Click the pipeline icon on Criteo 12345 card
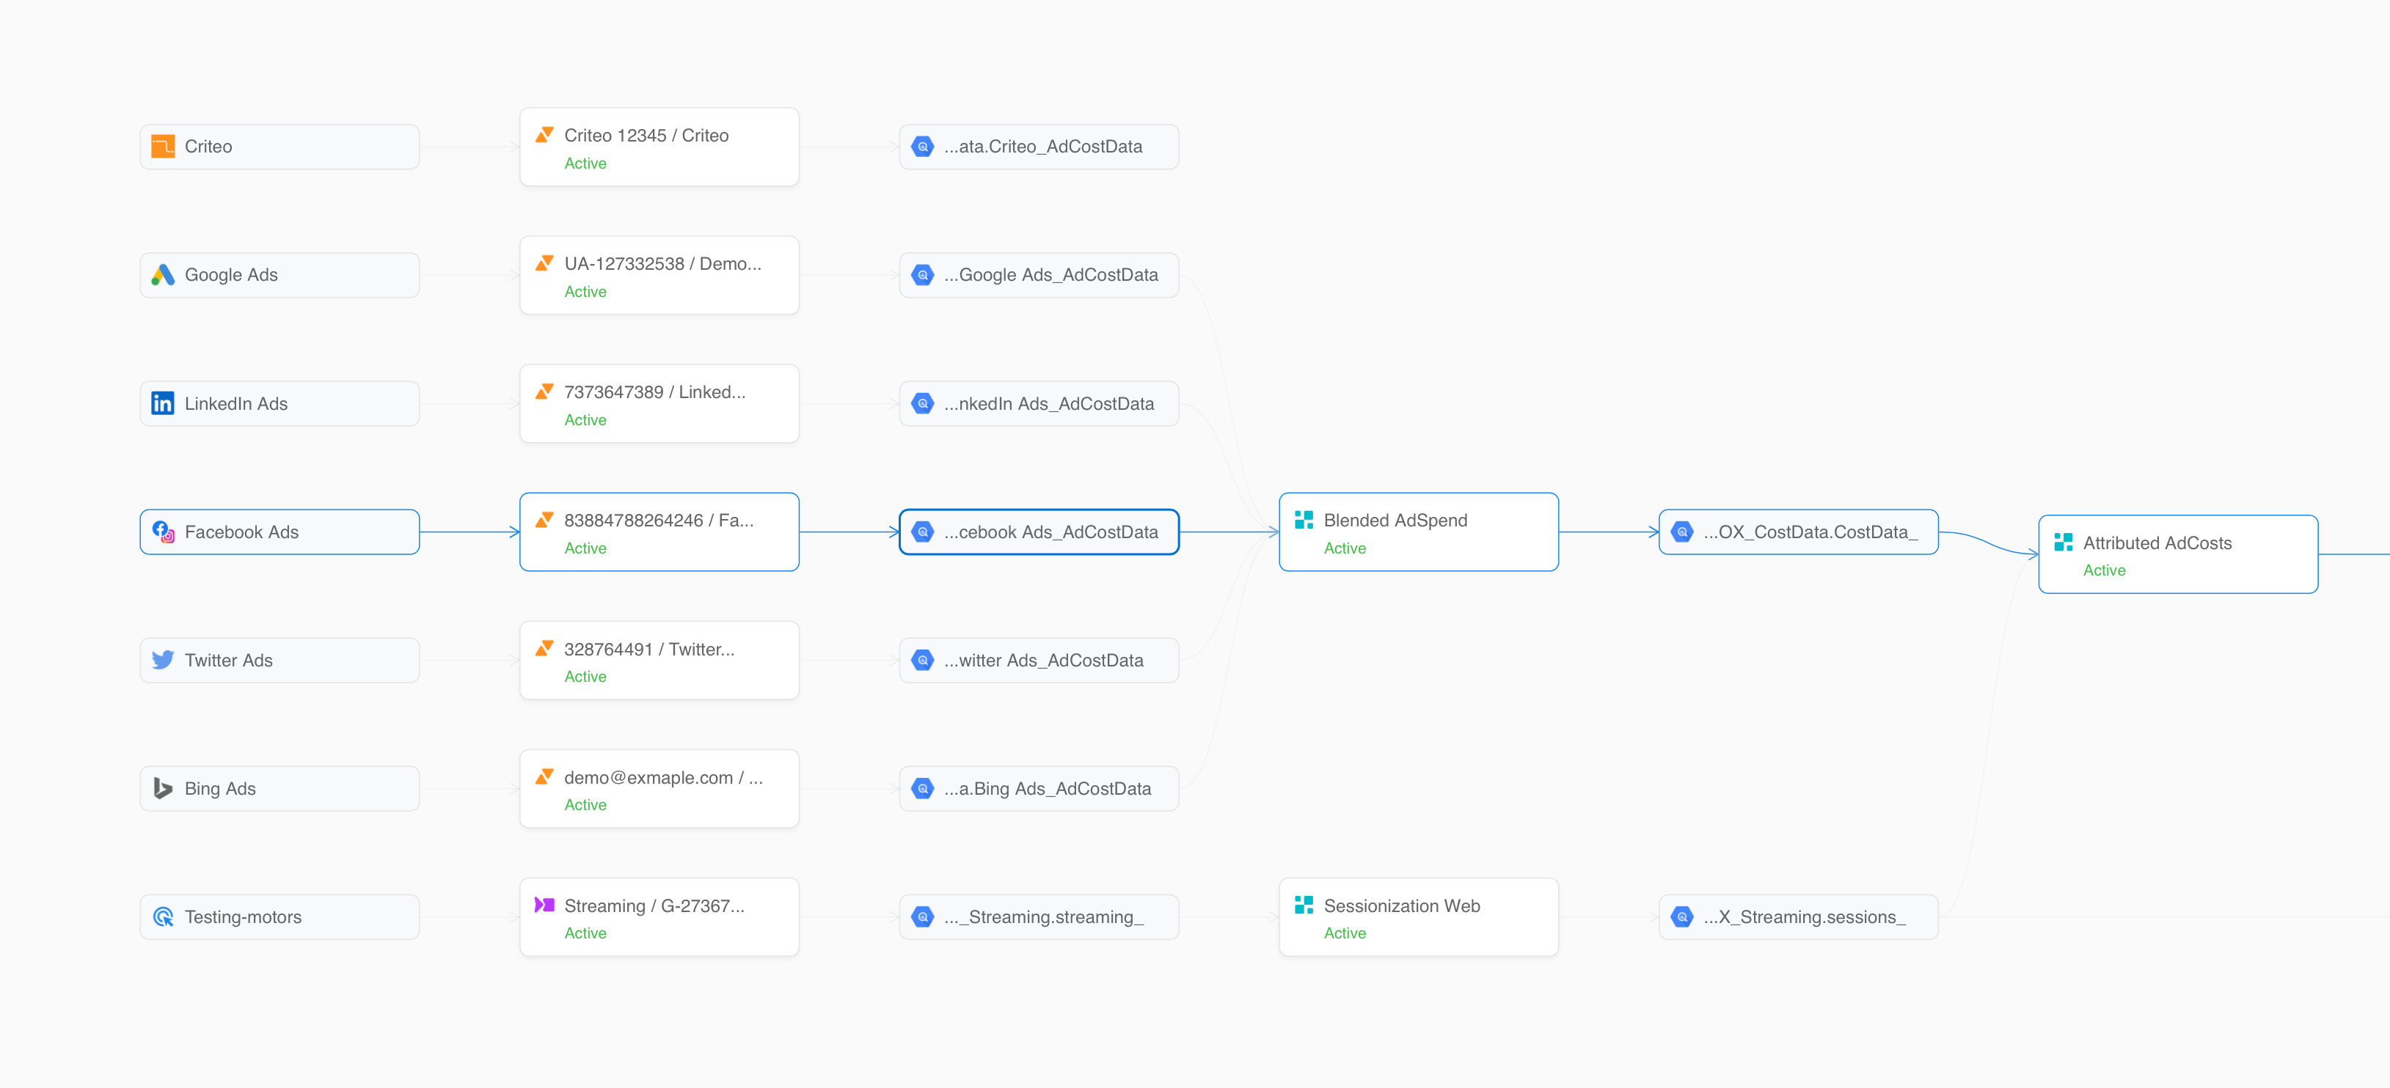2390x1088 pixels. 544,134
